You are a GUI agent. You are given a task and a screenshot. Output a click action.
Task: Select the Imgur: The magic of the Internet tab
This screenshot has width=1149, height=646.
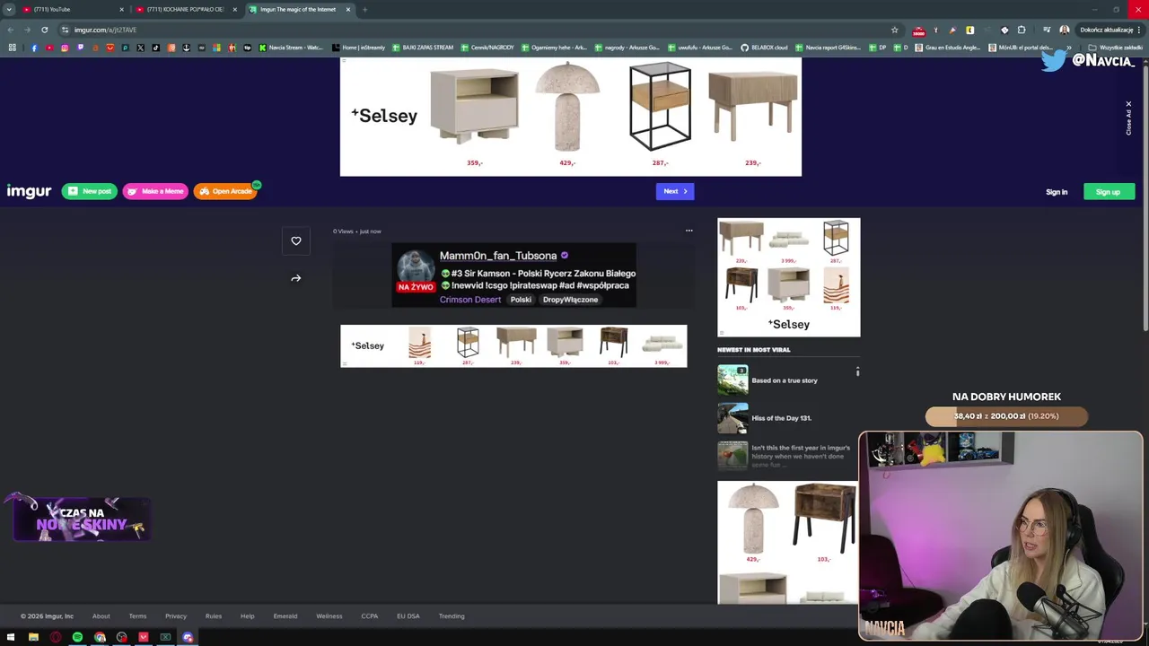pos(299,9)
